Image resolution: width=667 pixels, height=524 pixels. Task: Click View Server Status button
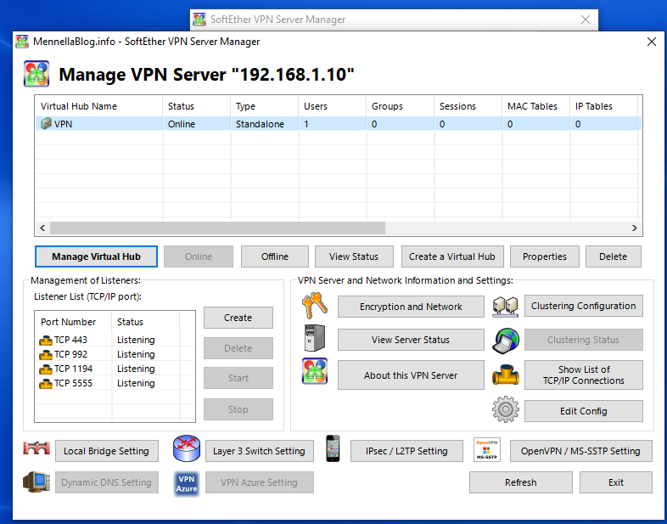click(x=411, y=340)
